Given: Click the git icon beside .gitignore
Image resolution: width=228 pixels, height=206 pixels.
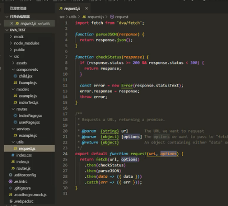Looking at the screenshot, I should (x=10, y=188).
